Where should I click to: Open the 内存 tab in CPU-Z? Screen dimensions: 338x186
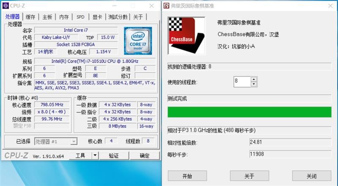64,17
